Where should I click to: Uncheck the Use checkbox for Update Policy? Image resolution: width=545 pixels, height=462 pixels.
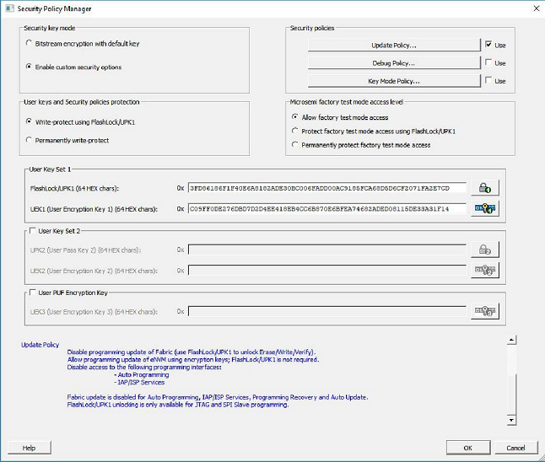(x=488, y=44)
